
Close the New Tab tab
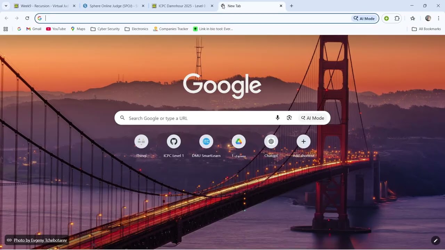281,6
